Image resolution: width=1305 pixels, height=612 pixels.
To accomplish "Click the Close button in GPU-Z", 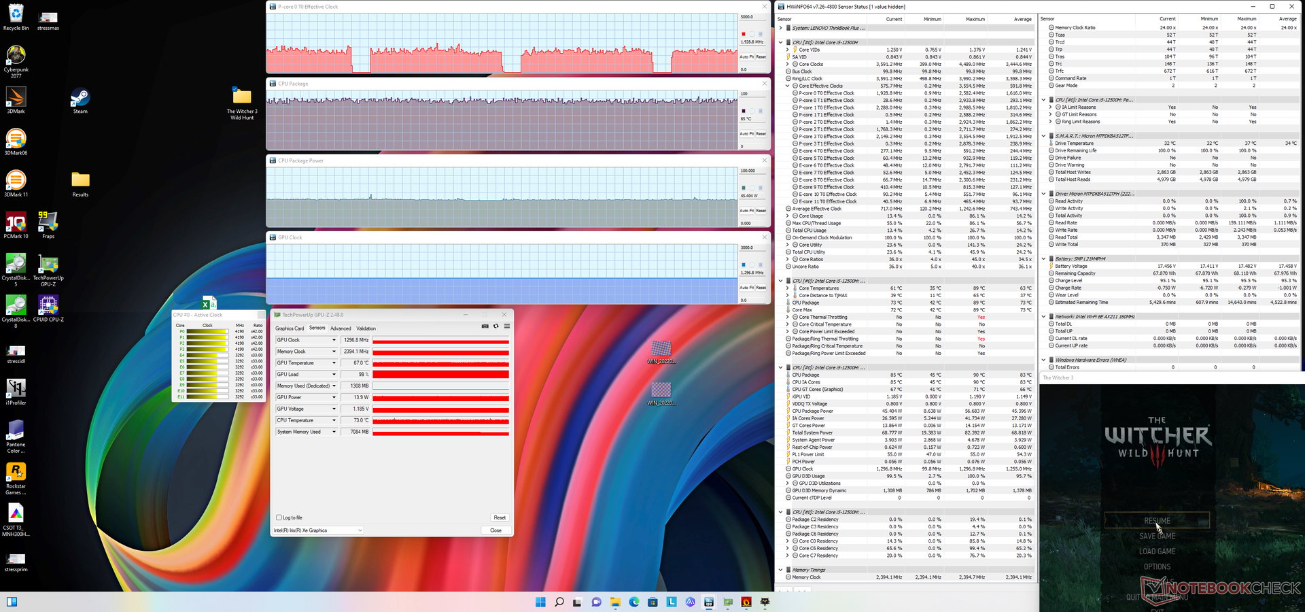I will [x=495, y=530].
